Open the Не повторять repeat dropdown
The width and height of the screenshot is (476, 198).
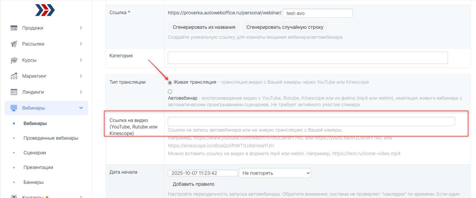275,173
